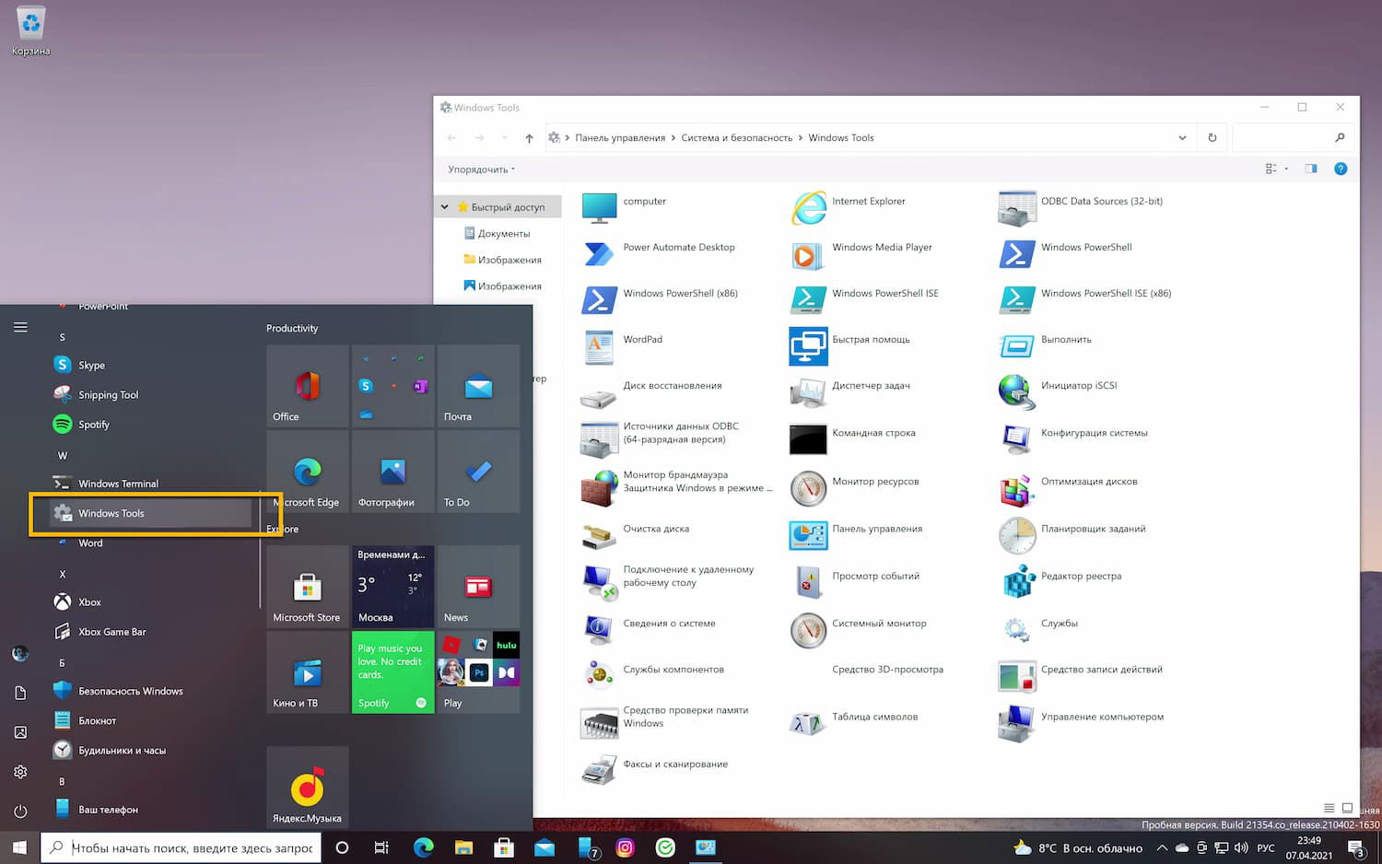Screen dimensions: 1382x864
Task: Launch Internet Explorer from Windows Tools
Action: (x=867, y=201)
